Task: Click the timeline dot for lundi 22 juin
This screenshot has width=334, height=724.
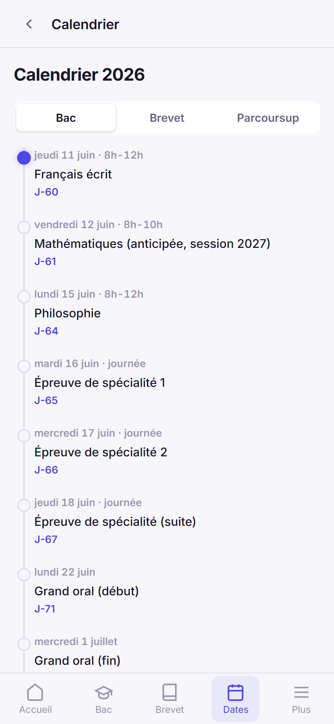Action: coord(24,575)
